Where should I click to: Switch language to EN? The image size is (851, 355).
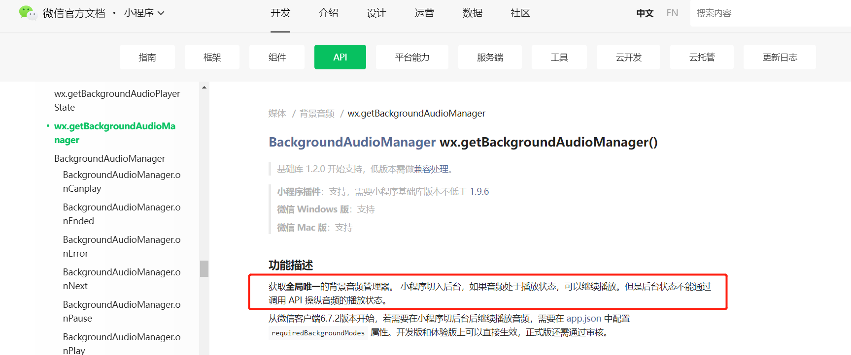point(672,13)
